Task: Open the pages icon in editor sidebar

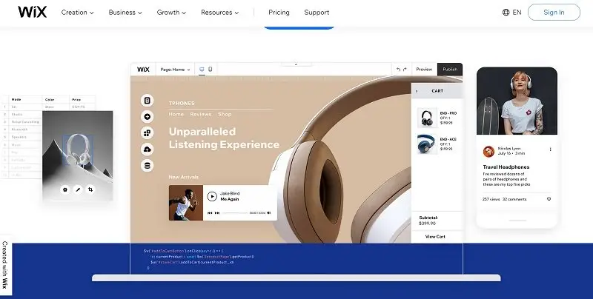Action: pyautogui.click(x=148, y=100)
